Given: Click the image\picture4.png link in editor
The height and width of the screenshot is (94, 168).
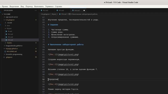Looking at the screenshot, I should [x=68, y=84].
